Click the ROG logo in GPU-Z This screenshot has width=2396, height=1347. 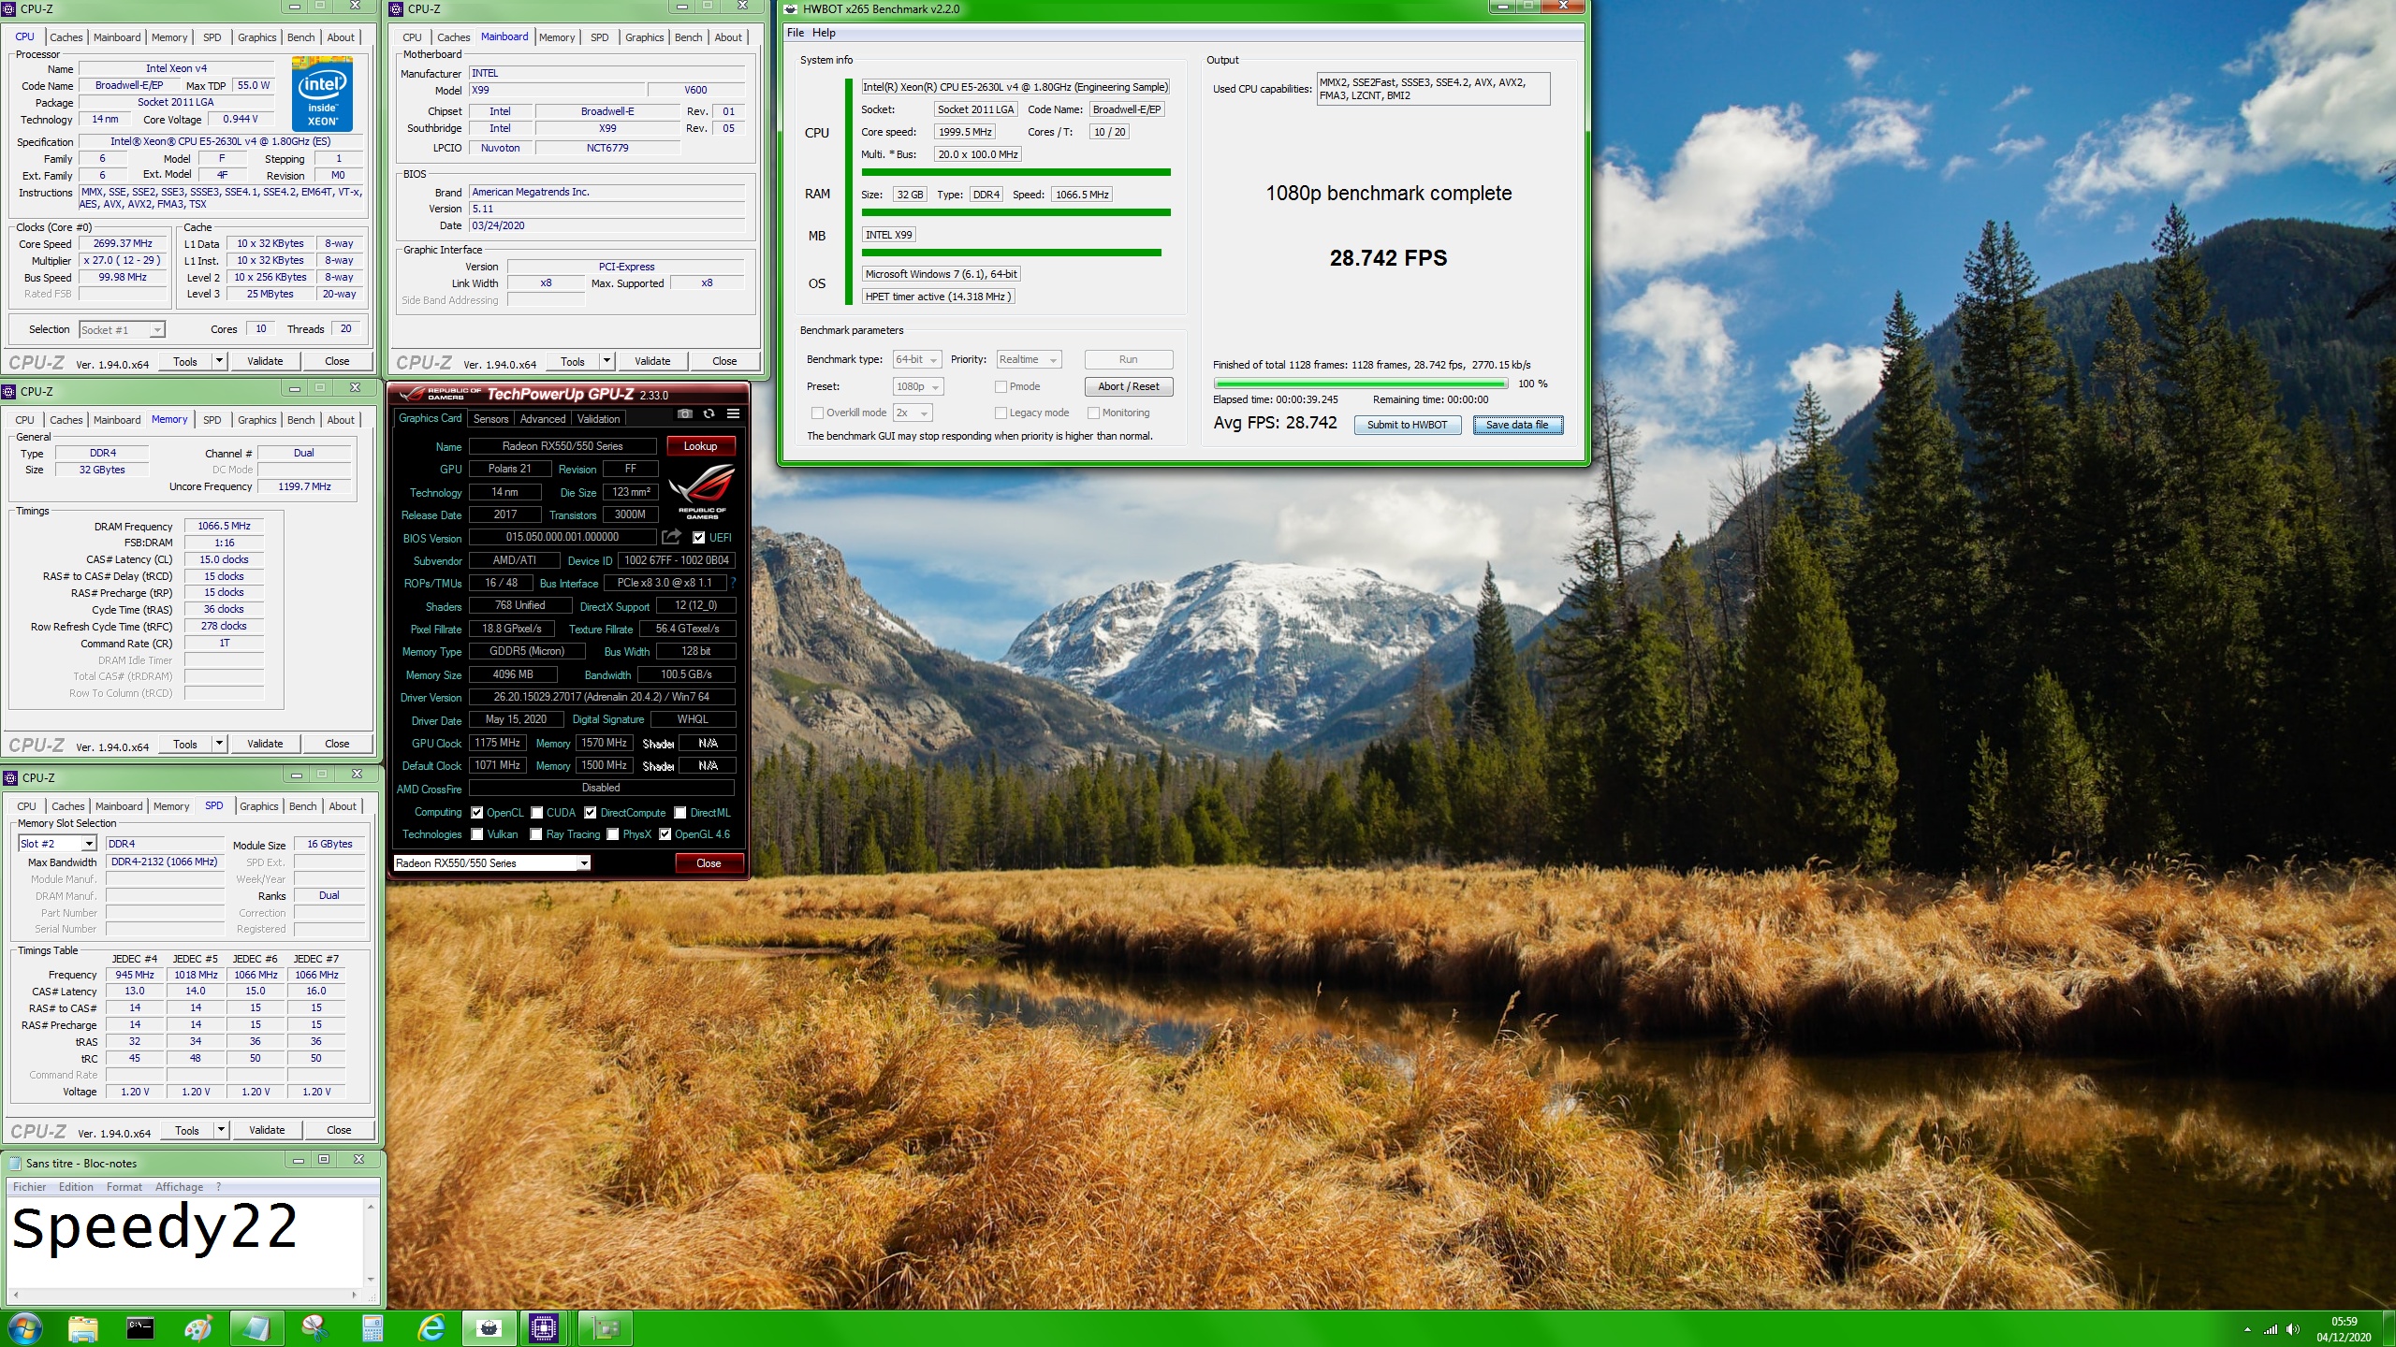click(x=701, y=490)
